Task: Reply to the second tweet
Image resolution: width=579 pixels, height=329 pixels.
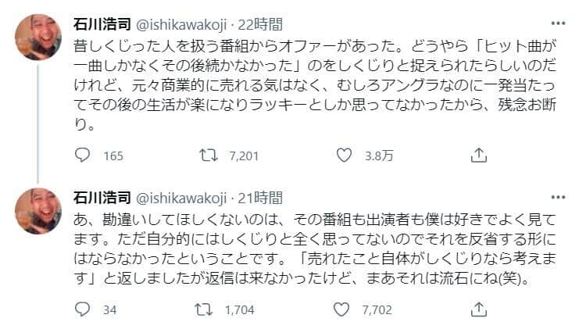Action: pyautogui.click(x=83, y=310)
